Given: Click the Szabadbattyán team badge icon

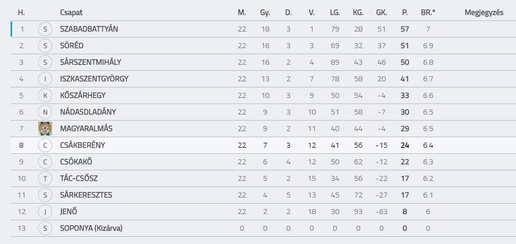Looking at the screenshot, I should [x=45, y=29].
